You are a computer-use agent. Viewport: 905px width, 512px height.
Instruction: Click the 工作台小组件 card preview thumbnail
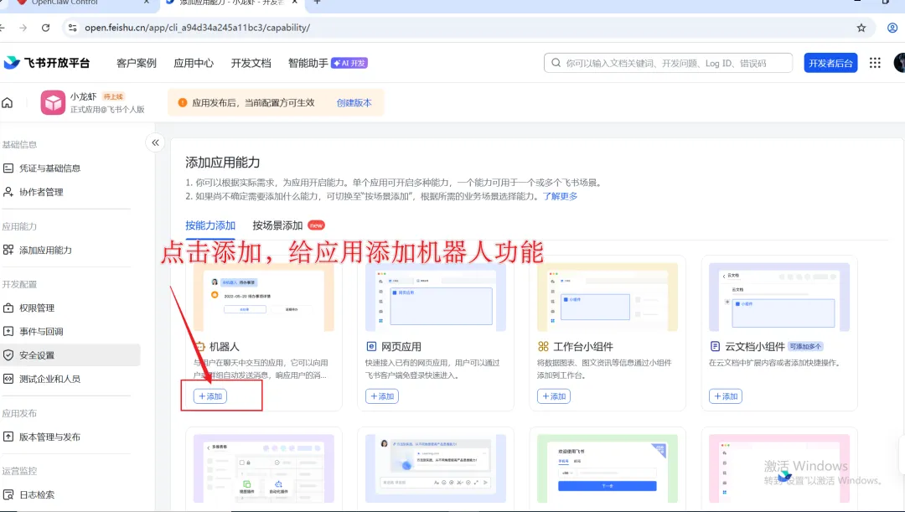[608, 297]
